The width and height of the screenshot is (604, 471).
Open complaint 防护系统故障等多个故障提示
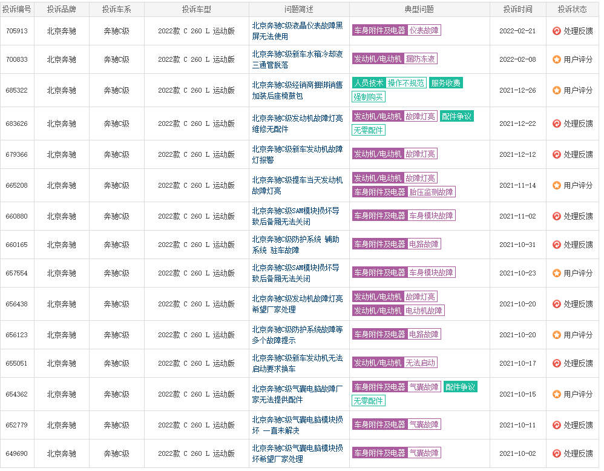tap(297, 335)
